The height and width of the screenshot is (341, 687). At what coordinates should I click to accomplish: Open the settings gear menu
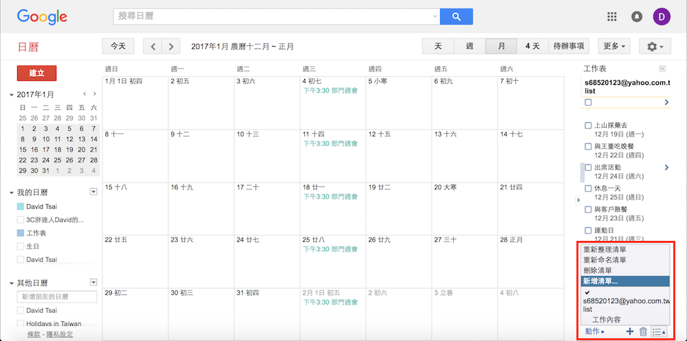click(655, 47)
